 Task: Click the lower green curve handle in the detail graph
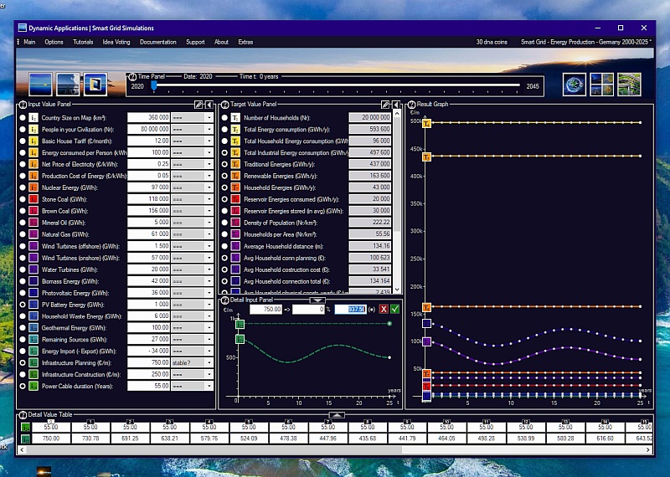(240, 340)
